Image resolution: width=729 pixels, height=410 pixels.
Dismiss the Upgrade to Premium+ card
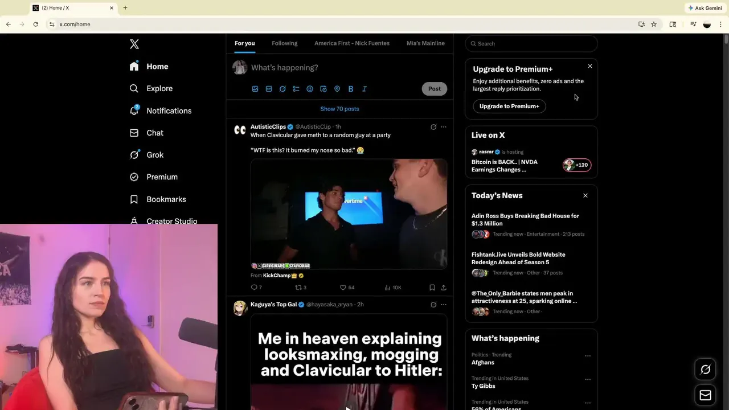(590, 67)
